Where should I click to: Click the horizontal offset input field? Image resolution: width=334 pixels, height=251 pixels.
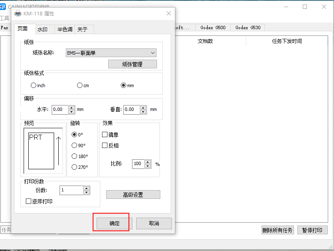[60, 109]
